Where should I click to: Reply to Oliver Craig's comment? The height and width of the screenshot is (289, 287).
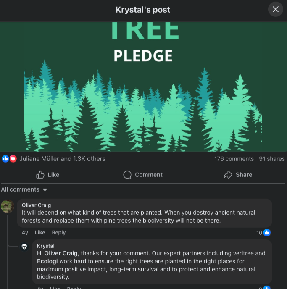point(59,233)
